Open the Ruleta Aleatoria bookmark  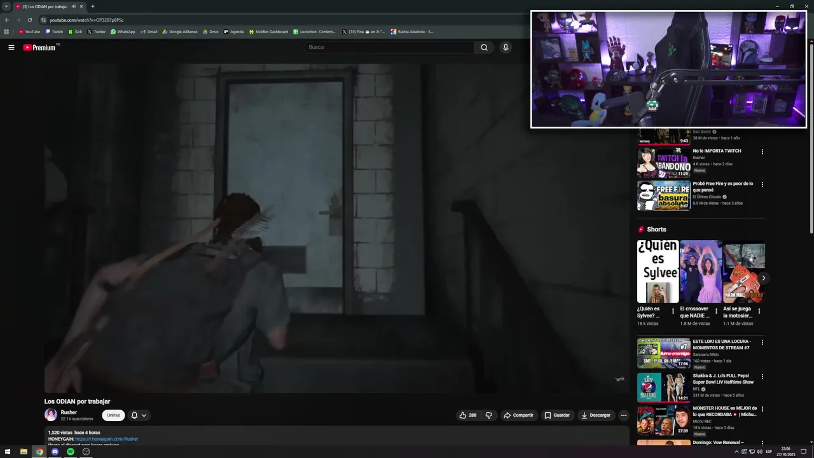[412, 32]
